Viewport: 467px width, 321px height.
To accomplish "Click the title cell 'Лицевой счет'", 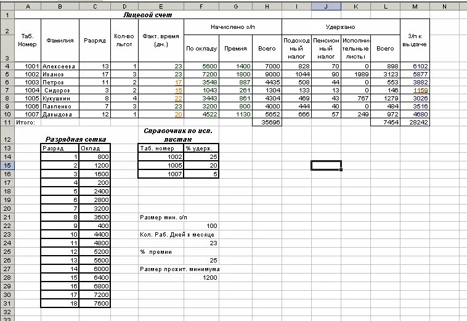I will [x=148, y=15].
